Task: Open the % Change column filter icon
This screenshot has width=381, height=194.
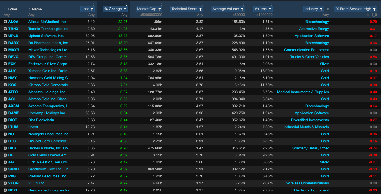Action: 125,9
